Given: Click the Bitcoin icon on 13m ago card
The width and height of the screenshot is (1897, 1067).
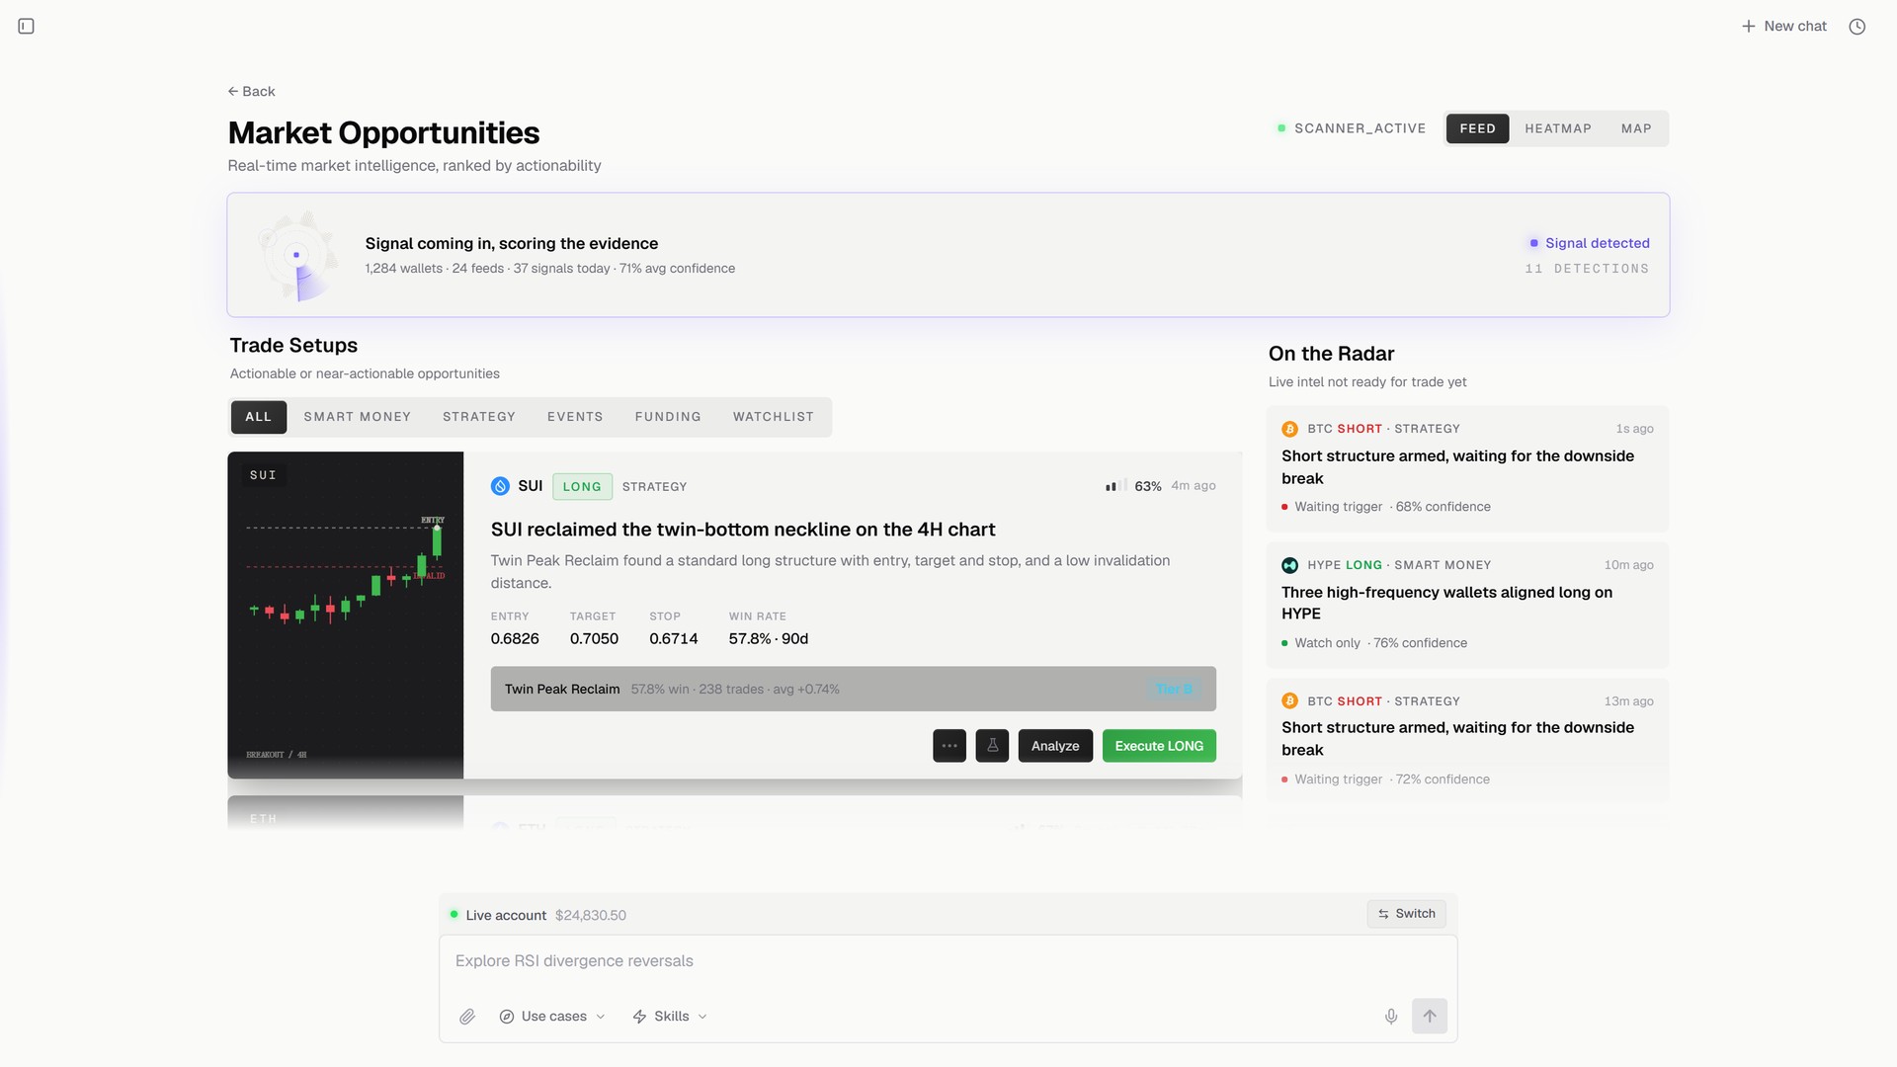Looking at the screenshot, I should [1289, 701].
